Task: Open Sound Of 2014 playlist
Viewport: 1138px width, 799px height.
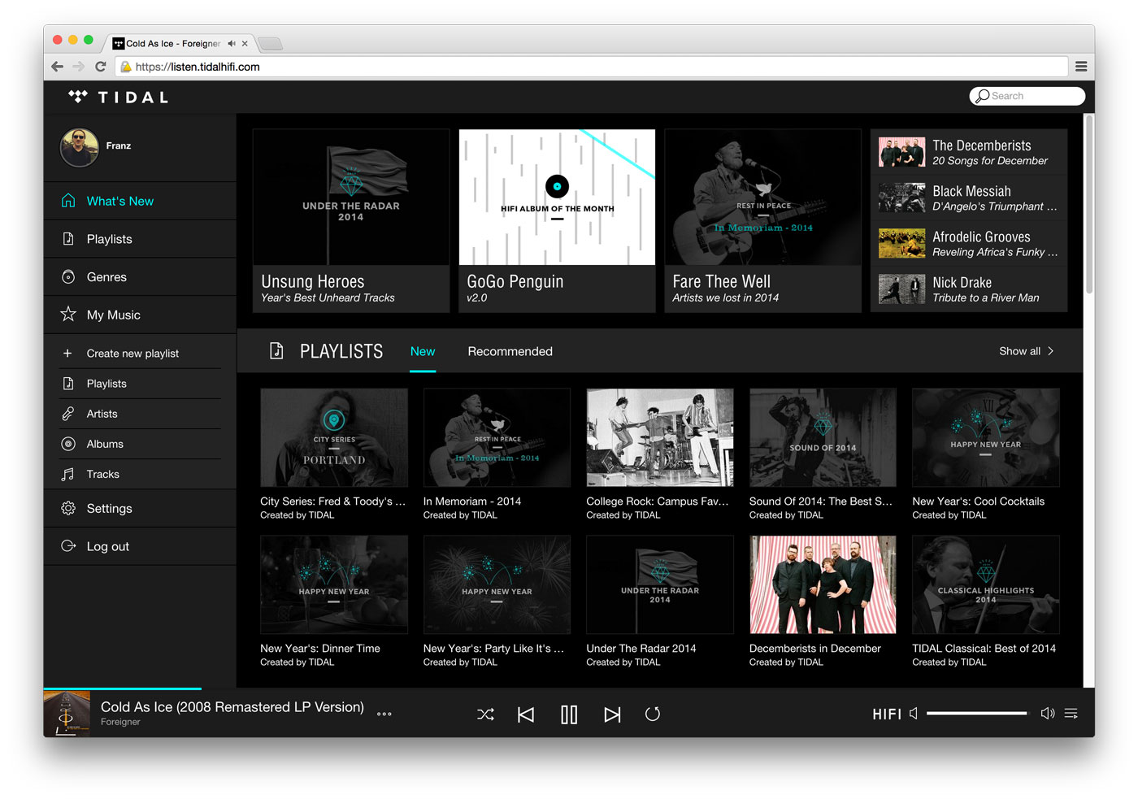Action: (823, 437)
